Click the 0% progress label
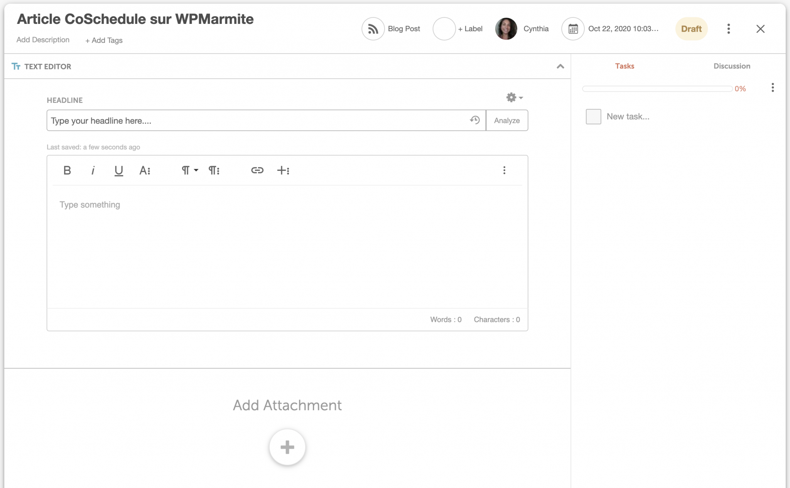Screen dimensions: 790x488 coord(740,89)
